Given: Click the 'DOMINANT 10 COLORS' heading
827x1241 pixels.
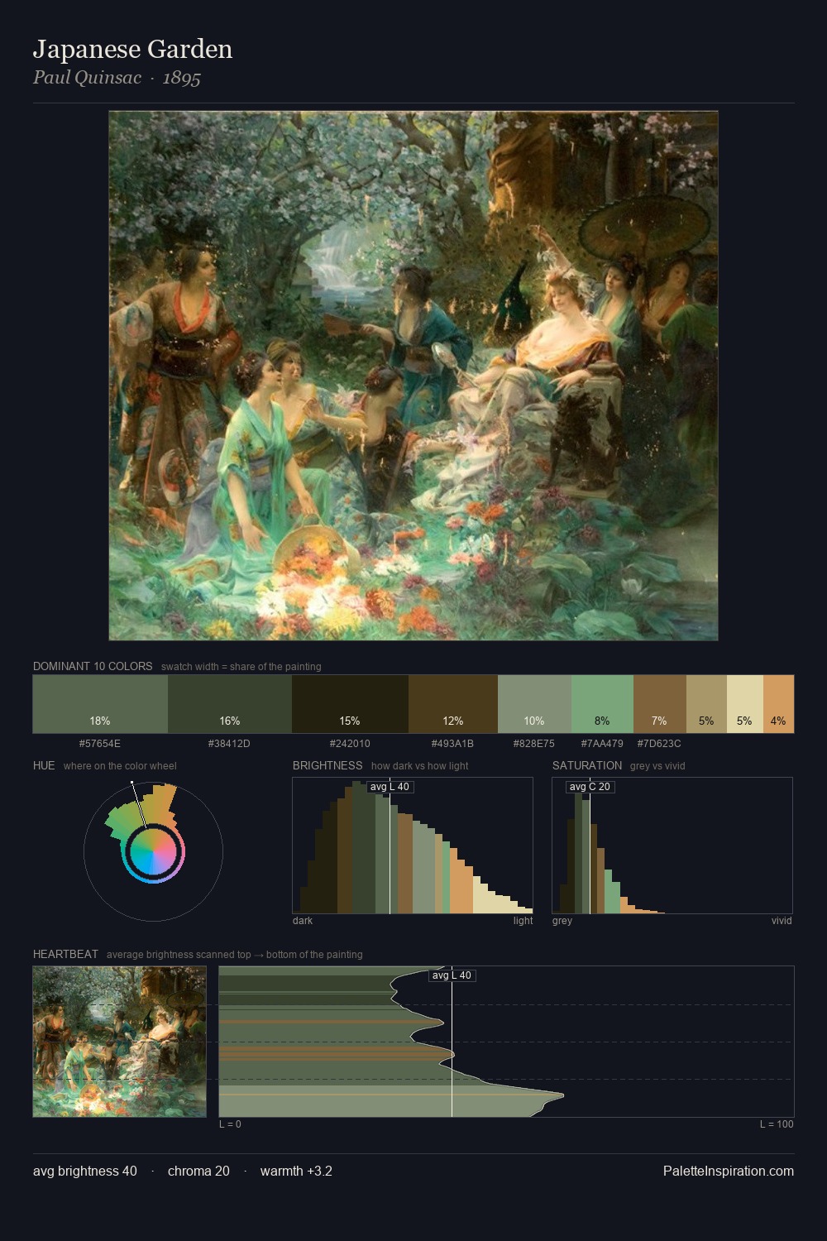Looking at the screenshot, I should [93, 666].
